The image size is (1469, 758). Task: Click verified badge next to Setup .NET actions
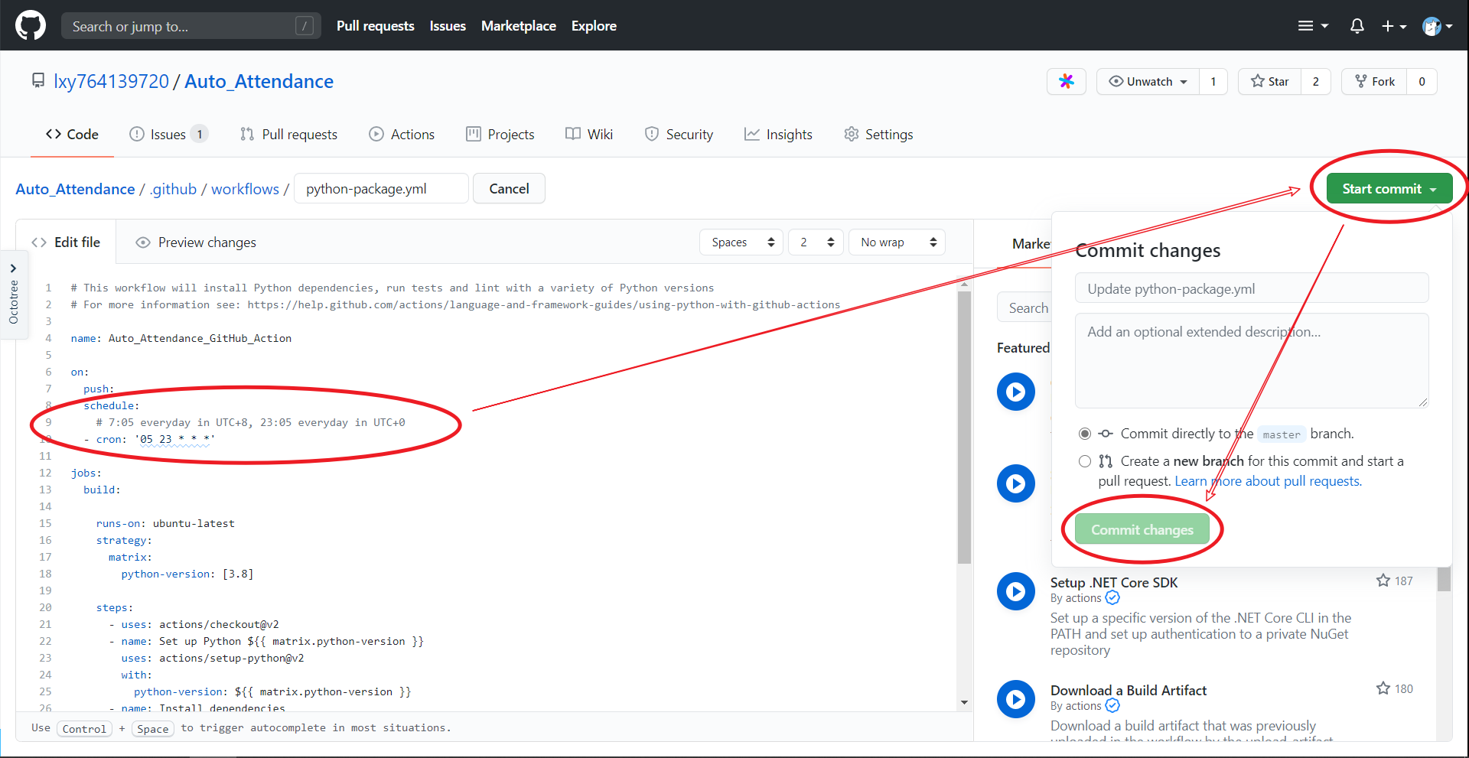click(1112, 597)
